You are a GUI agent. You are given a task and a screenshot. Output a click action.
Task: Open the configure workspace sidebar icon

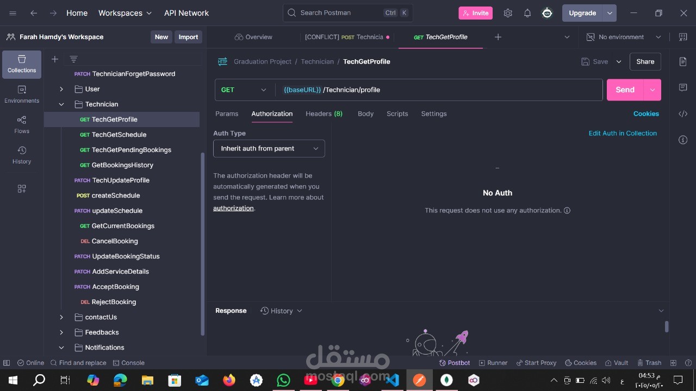point(22,189)
